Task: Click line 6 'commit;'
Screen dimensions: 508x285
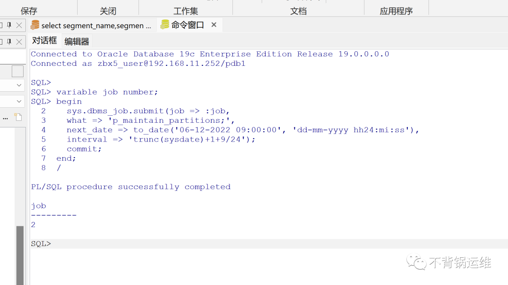Action: pyautogui.click(x=84, y=149)
